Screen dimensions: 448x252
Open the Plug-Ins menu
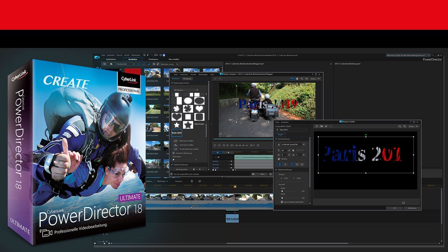pyautogui.click(x=119, y=55)
